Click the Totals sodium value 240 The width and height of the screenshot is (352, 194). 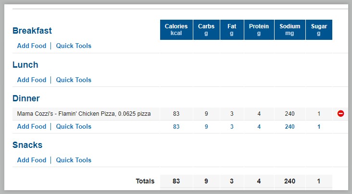pyautogui.click(x=289, y=181)
